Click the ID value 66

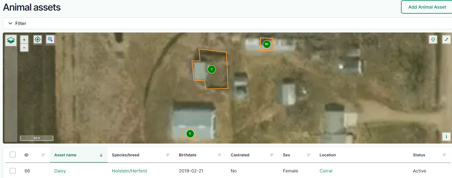[27, 171]
